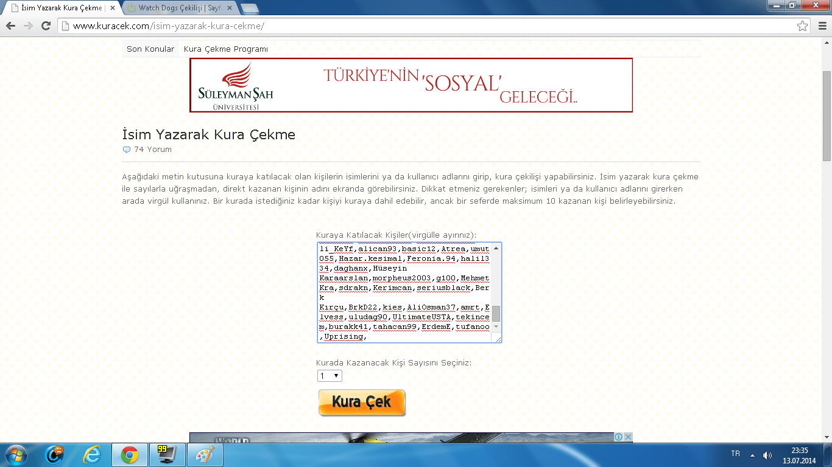This screenshot has width=832, height=467.
Task: Click the page icon in the address bar
Action: point(65,26)
